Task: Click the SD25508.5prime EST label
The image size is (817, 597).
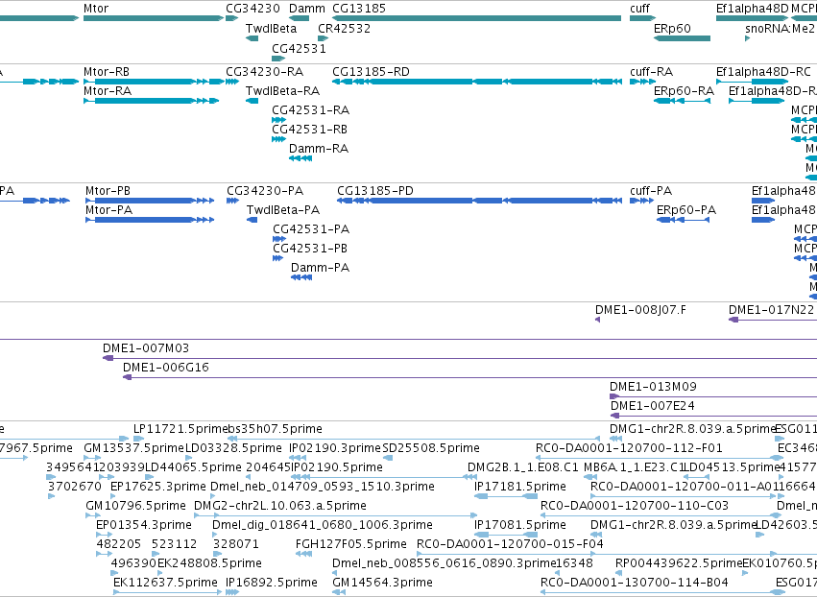Action: pyautogui.click(x=431, y=448)
